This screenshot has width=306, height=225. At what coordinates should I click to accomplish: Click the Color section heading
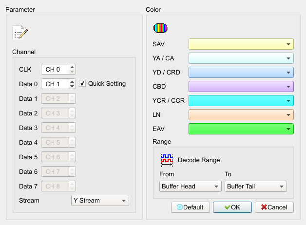coord(153,10)
